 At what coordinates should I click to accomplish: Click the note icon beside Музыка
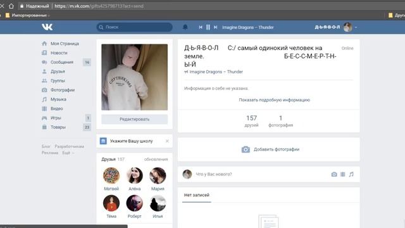coord(44,99)
